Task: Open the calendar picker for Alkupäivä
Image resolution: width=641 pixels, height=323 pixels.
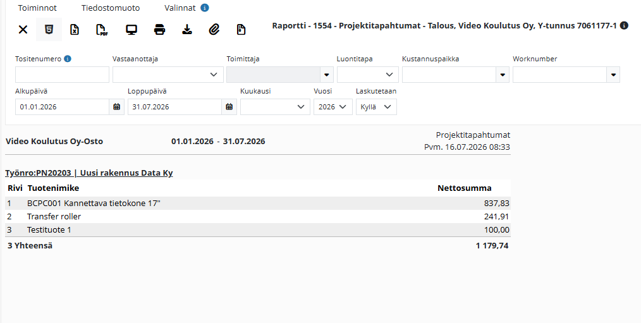Action: point(117,107)
